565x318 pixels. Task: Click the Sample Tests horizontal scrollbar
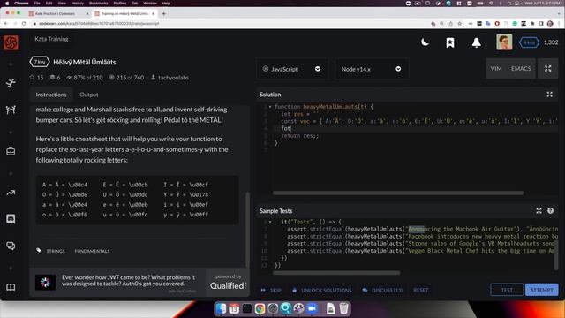point(336,273)
